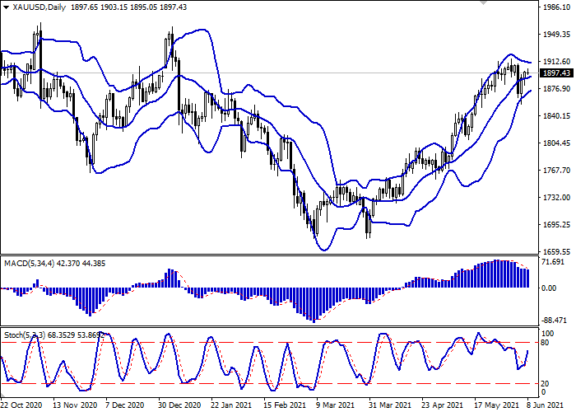The width and height of the screenshot is (576, 412).
Task: Click the 9 Mar 2021 date label
Action: (336, 405)
